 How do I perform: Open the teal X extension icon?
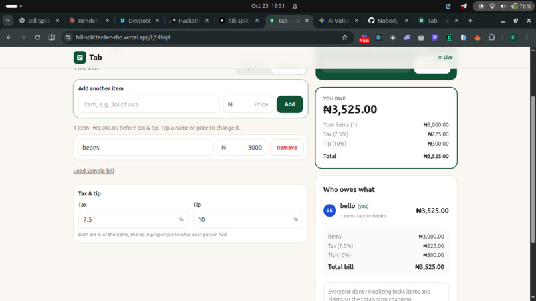pos(449,37)
